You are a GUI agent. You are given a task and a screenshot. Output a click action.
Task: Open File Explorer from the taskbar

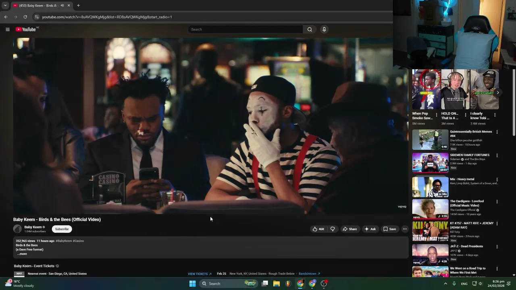click(x=277, y=284)
